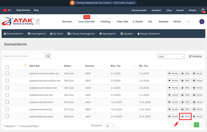Expand the Hosting main nav dropdown

click(x=107, y=21)
